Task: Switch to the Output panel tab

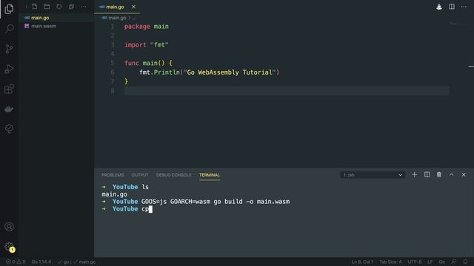Action: pos(140,175)
